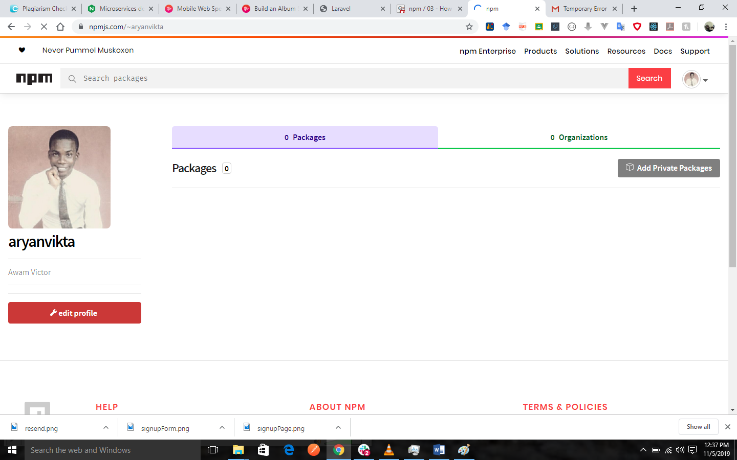
Task: Open the Support link
Action: pyautogui.click(x=695, y=51)
